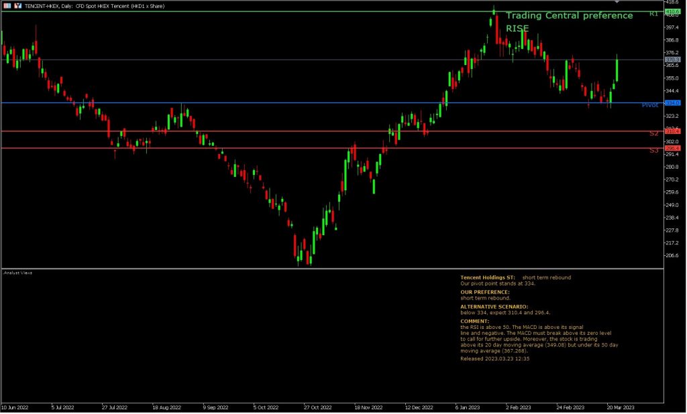687x414 pixels.
Task: Click the chart shift triangle marker at top
Action: [x=617, y=2]
